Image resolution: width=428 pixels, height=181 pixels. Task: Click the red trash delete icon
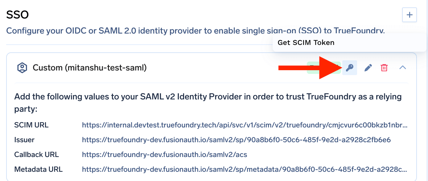[x=384, y=67]
